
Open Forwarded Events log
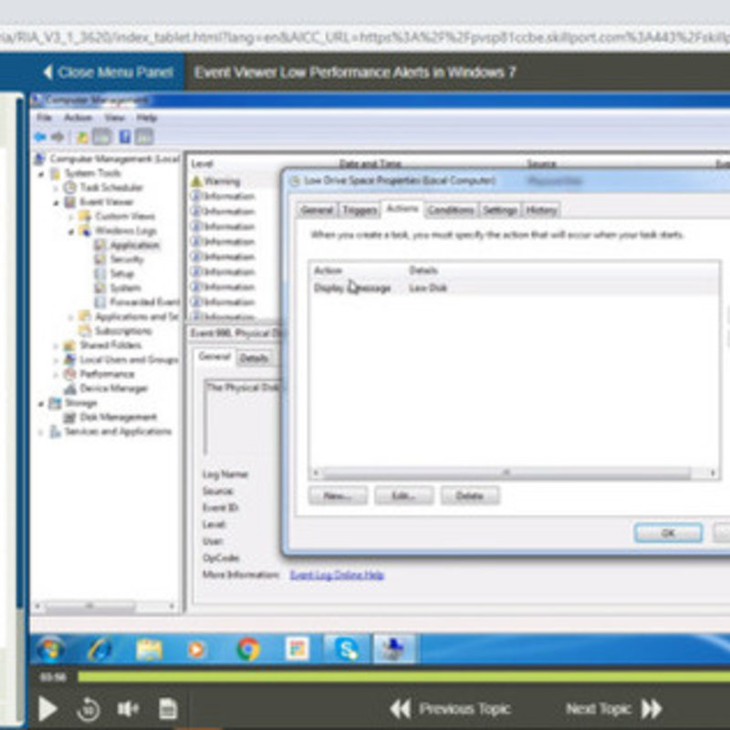coord(145,303)
